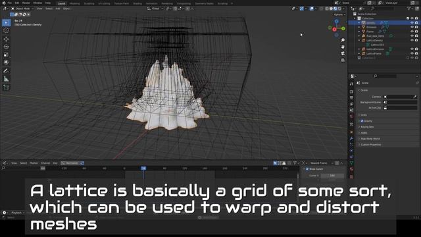Open the Render properties tab icon
Image resolution: width=421 pixels, height=237 pixels.
351,92
